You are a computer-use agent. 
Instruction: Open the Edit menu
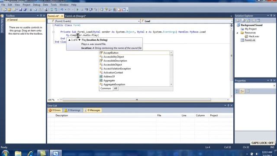tap(10, 5)
